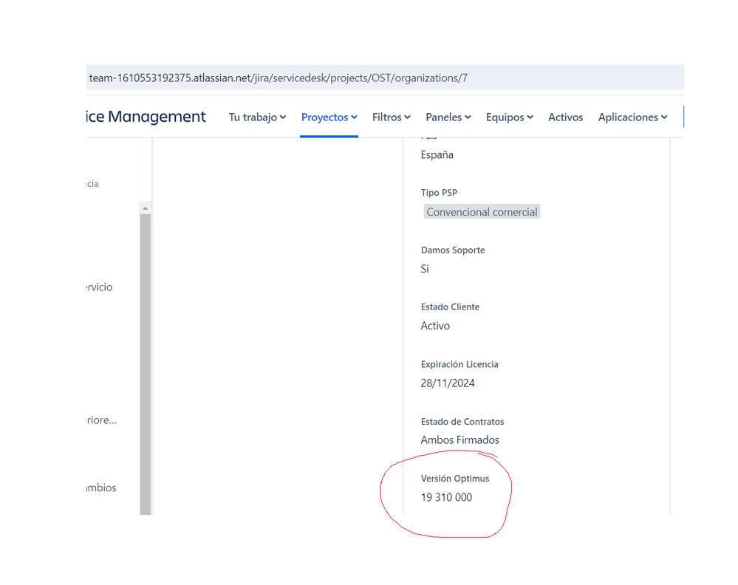Viewport: 738px width, 585px height.
Task: Click the Damos Soporte field label
Action: pos(453,250)
